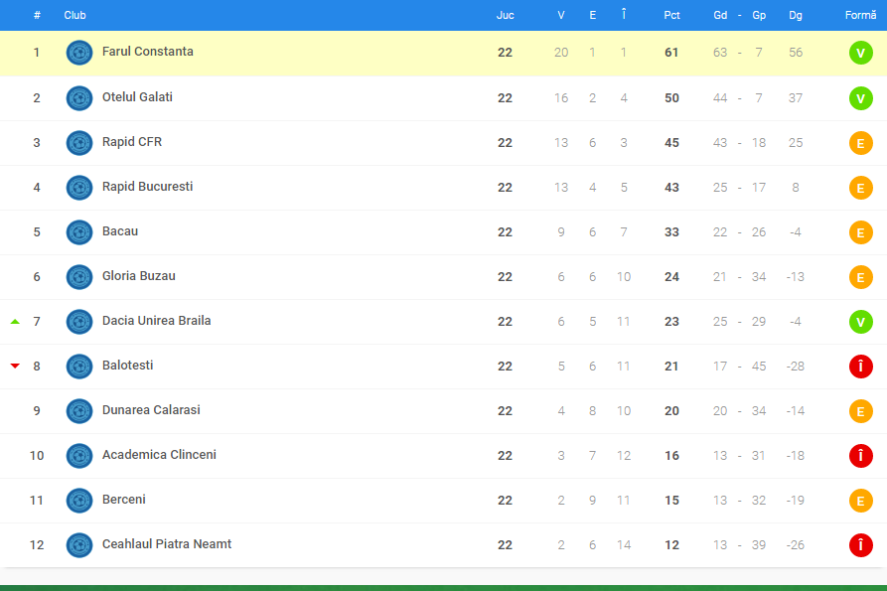Click Otelul Galati club crest icon

79,98
